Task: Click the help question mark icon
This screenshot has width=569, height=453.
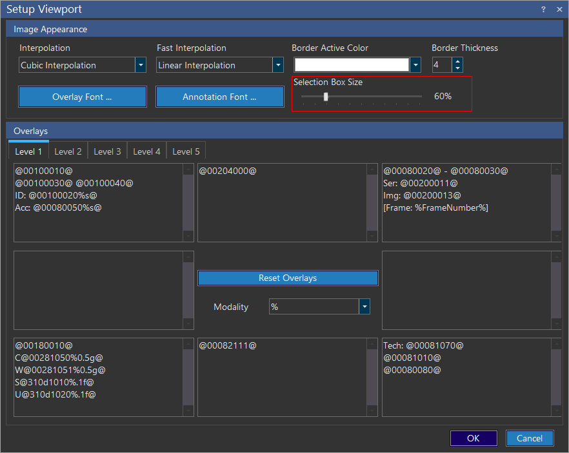Action: tap(543, 9)
